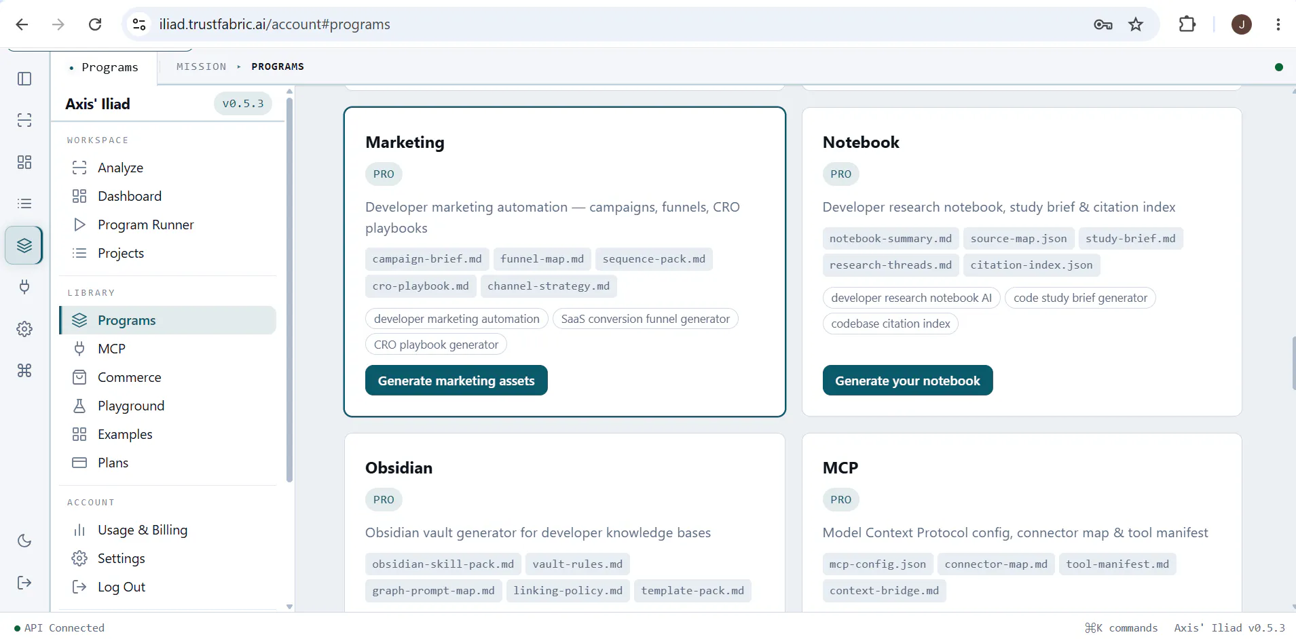Open the command palette icon in rail

click(24, 370)
